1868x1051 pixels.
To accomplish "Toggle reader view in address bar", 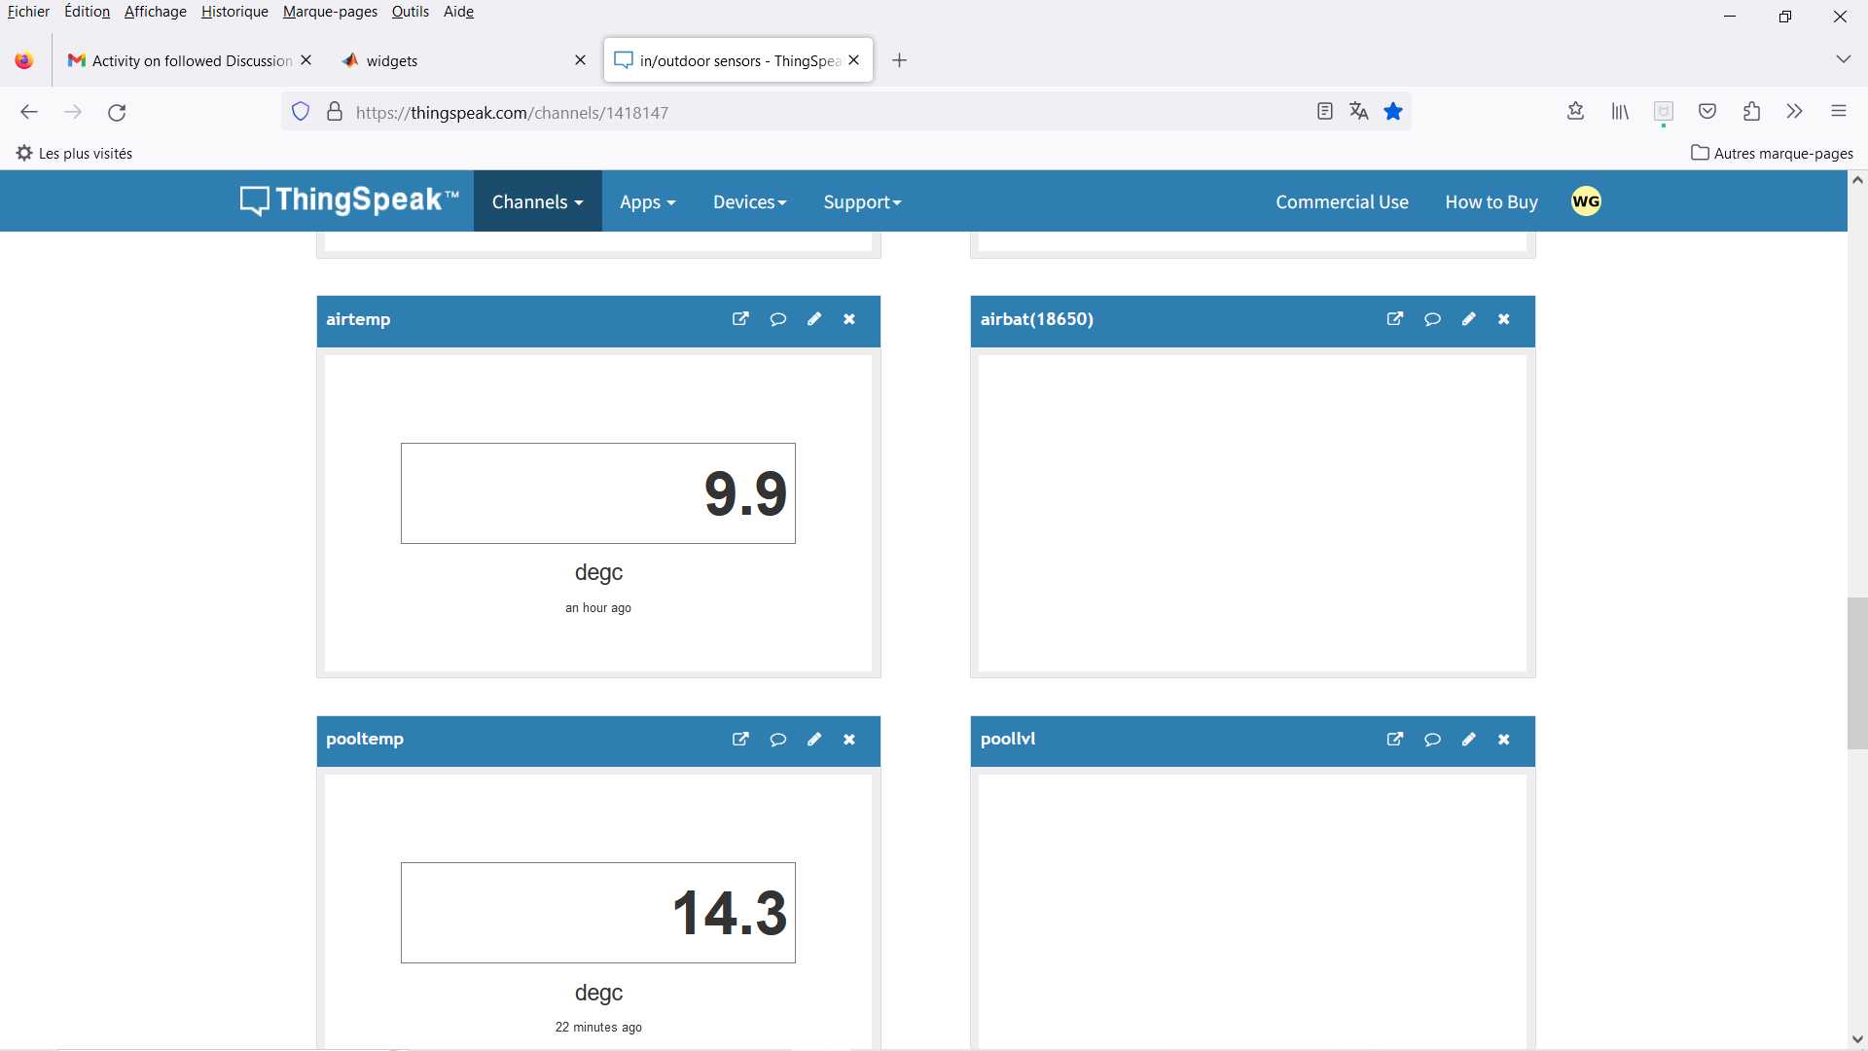I will (x=1324, y=112).
